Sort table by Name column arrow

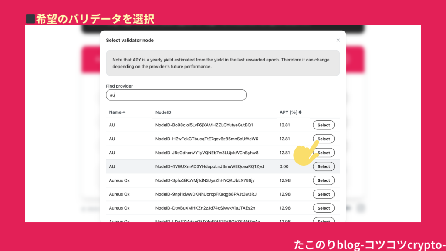124,112
